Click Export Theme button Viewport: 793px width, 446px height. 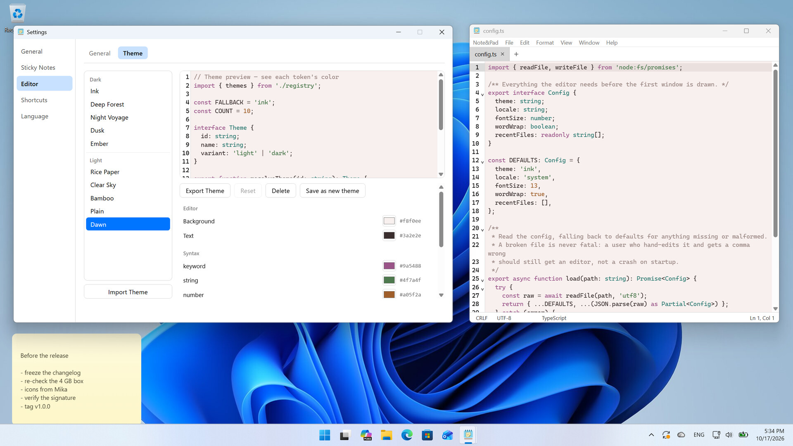(x=205, y=191)
